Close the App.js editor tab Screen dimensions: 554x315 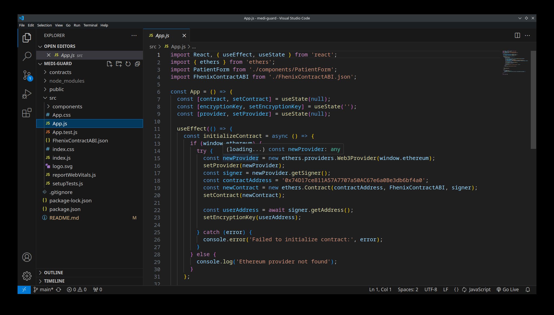coord(184,35)
